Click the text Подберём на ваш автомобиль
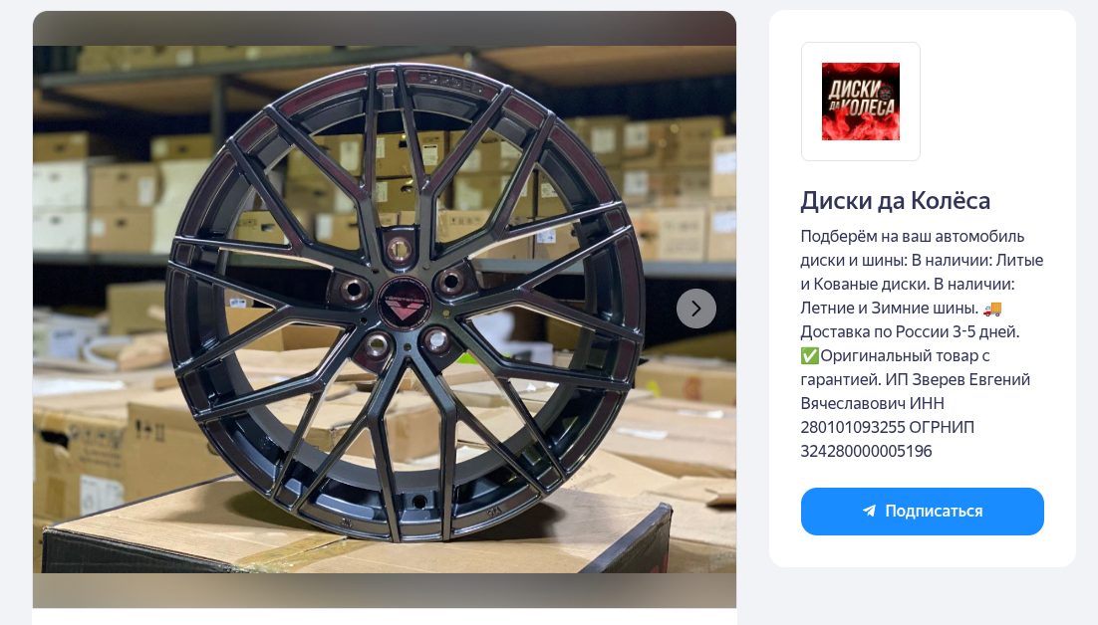This screenshot has width=1098, height=625. 913,236
